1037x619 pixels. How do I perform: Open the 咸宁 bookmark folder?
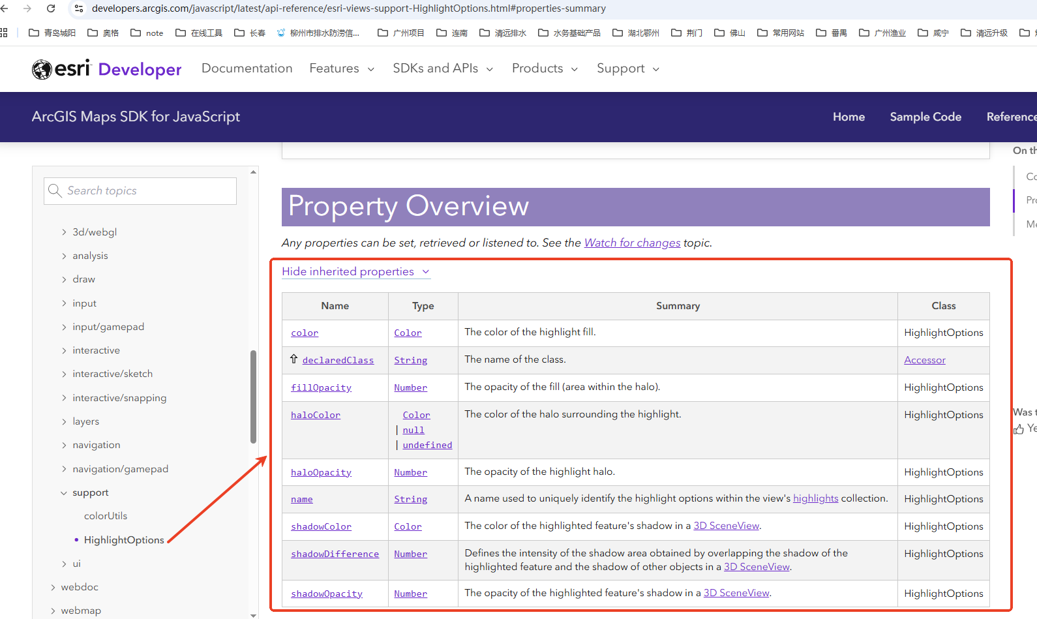click(933, 33)
